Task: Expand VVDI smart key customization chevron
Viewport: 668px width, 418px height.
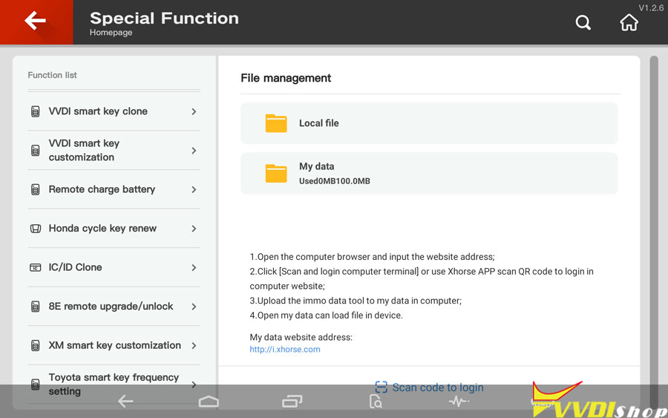Action: coord(194,151)
